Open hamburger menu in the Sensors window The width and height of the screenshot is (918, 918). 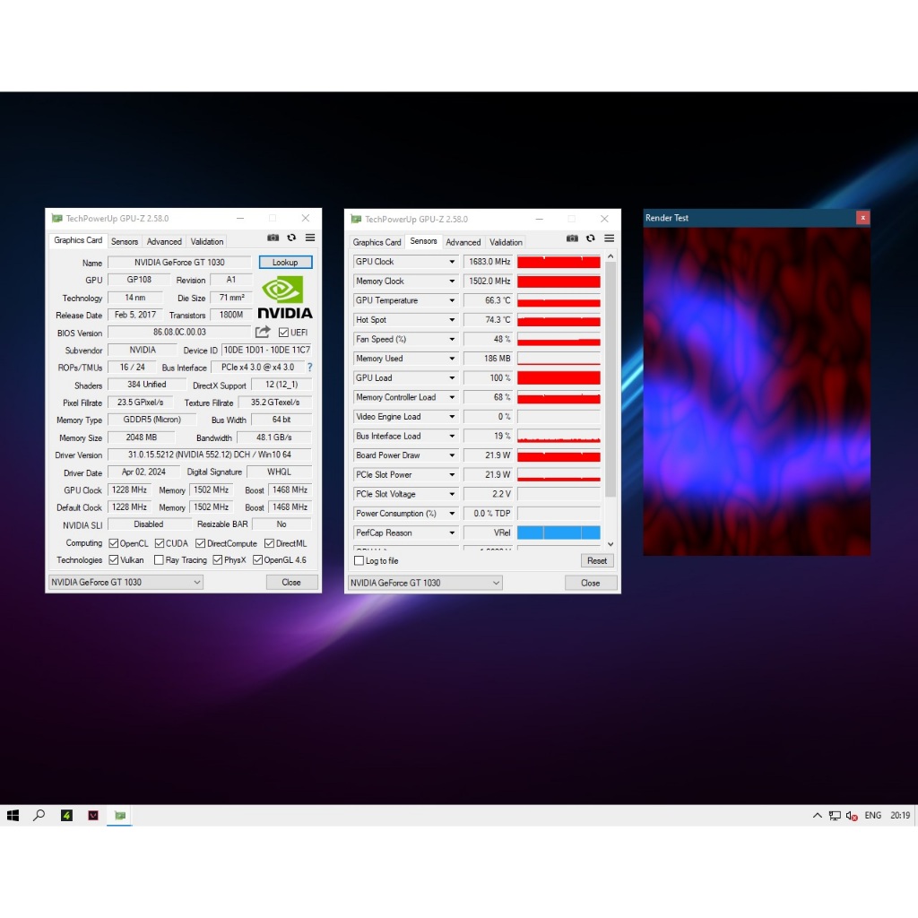tap(609, 238)
